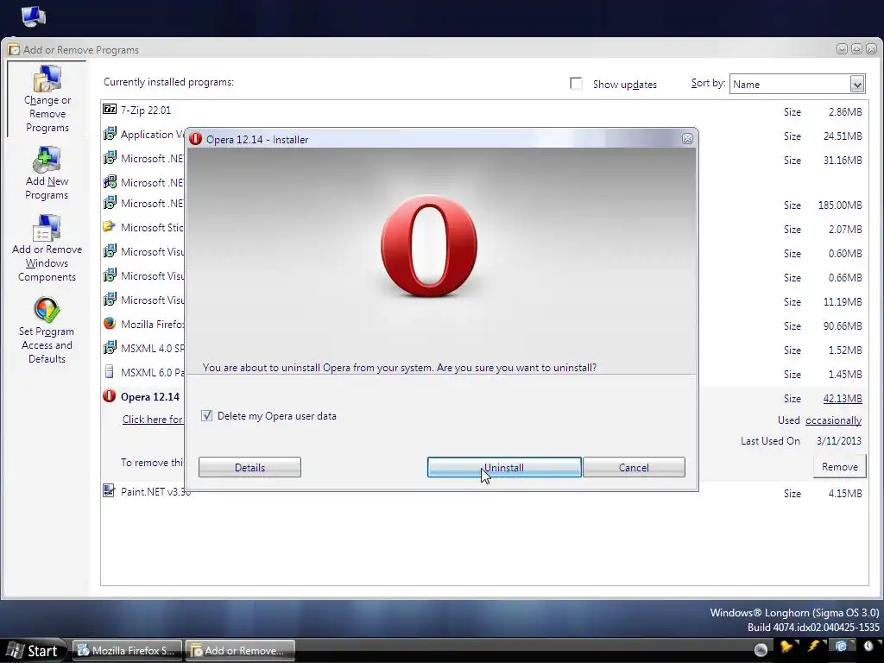Screen dimensions: 884x663
Task: Select Change or Remove Programs icon
Action: [x=47, y=79]
